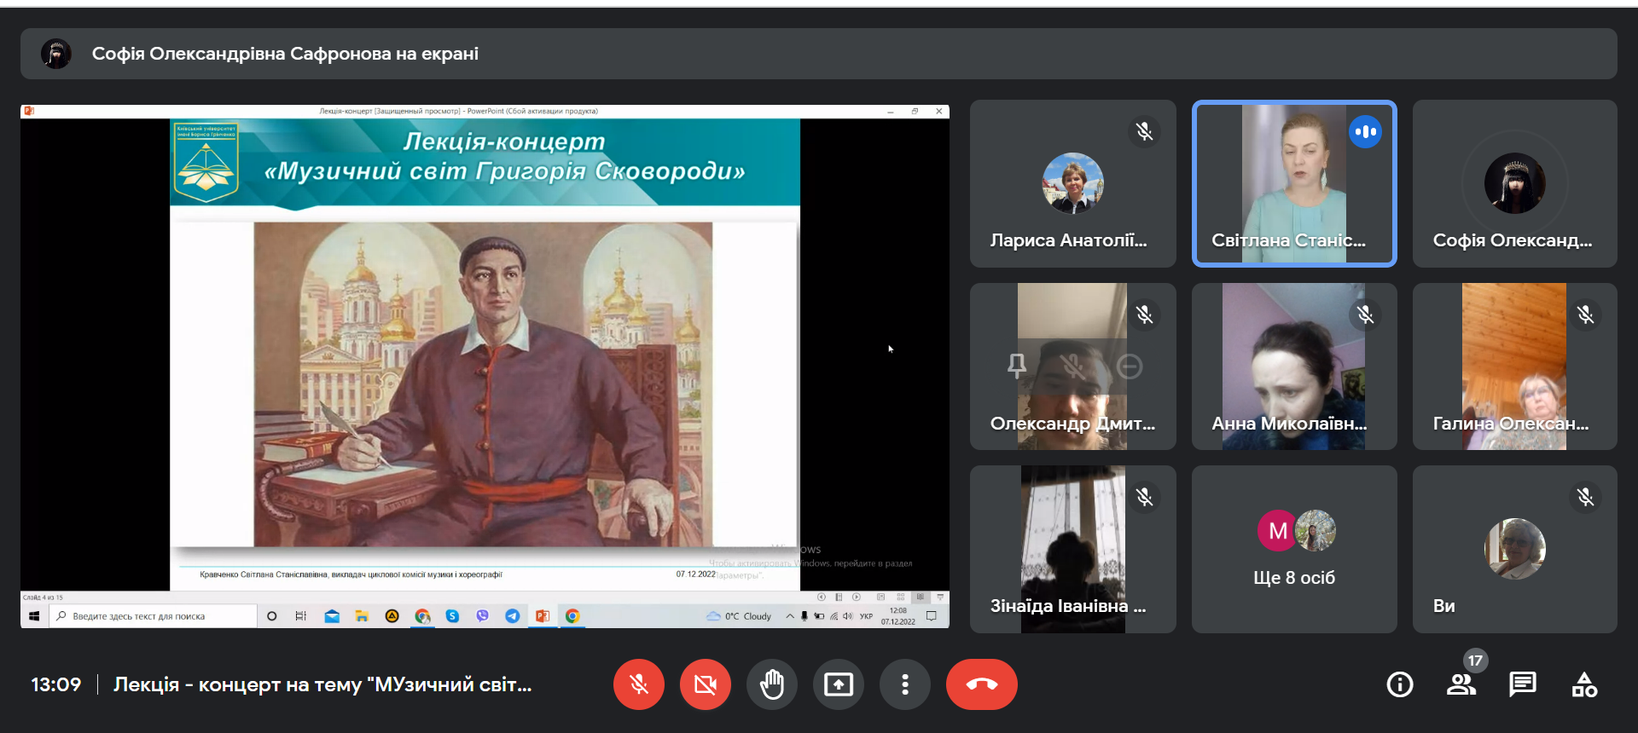
Task: Click the Лекція - концерт meeting title
Action: tap(322, 684)
